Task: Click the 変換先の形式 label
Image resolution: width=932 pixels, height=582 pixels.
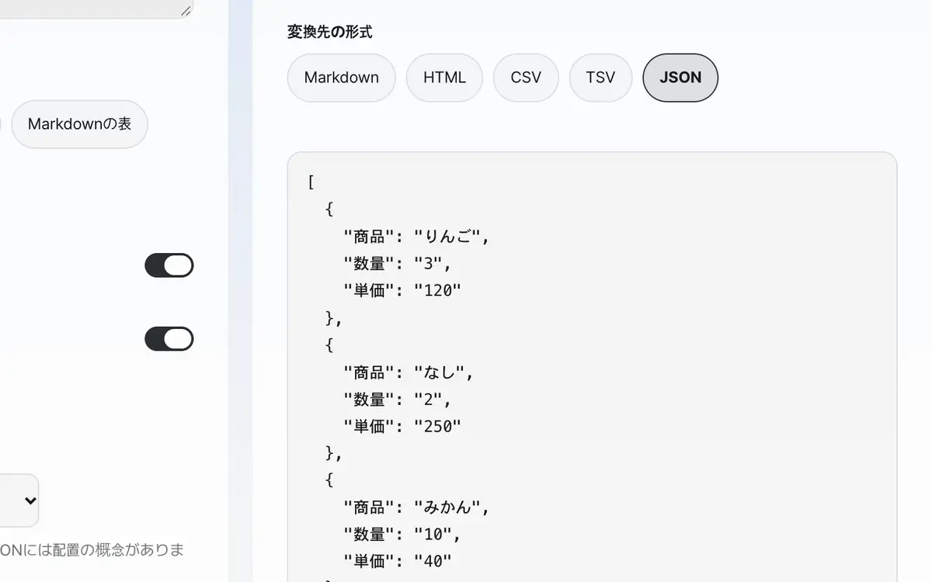Action: [x=330, y=32]
